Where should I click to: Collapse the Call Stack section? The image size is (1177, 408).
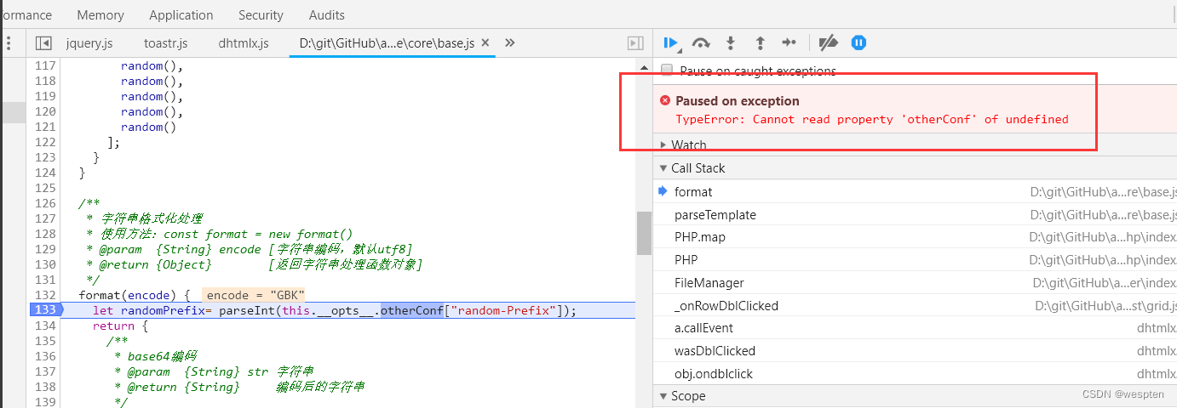click(x=698, y=168)
